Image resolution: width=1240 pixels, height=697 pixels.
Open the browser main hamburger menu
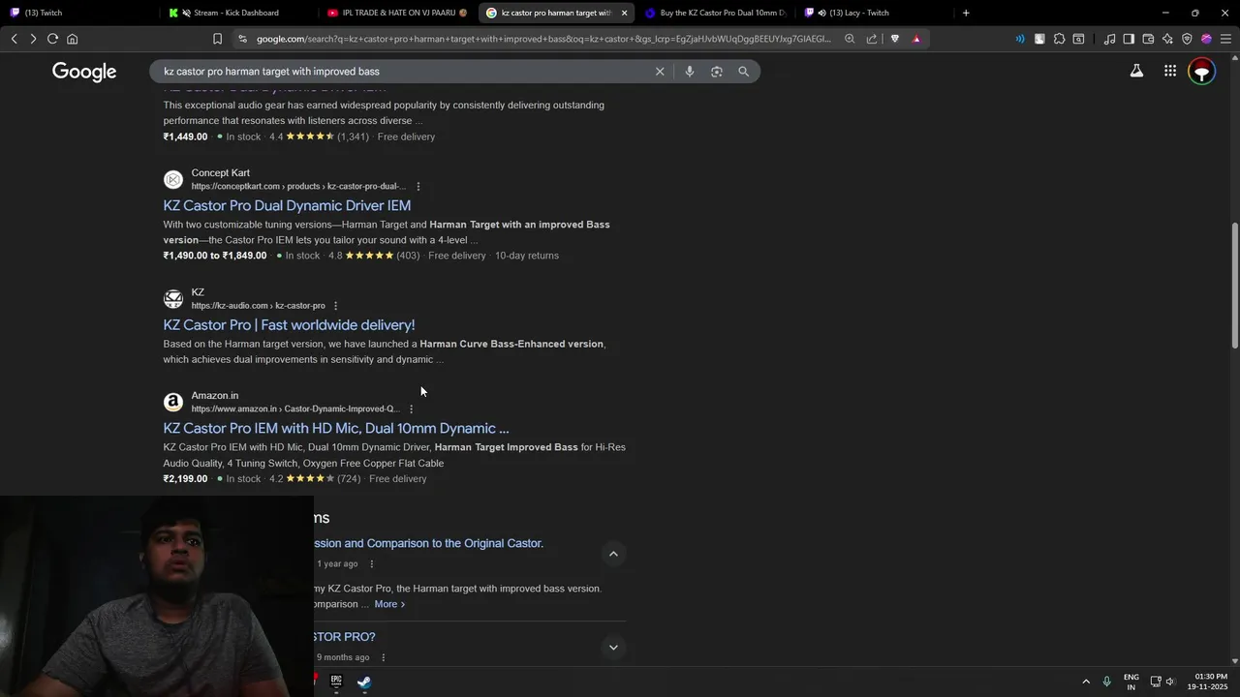coord(1225,39)
